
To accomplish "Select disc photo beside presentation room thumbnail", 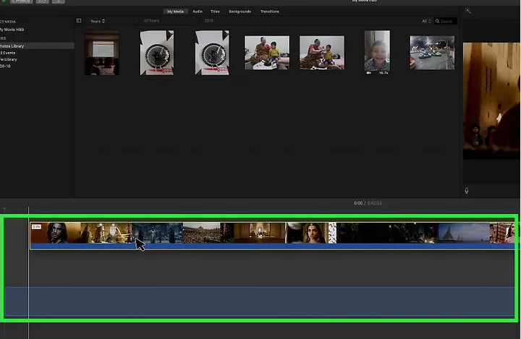I will [157, 53].
